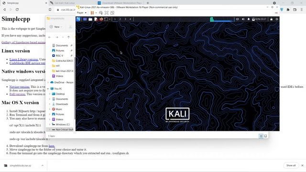The width and height of the screenshot is (306, 172).
Task: Open the terminal emulator in Kali panel
Action: tap(106, 19)
